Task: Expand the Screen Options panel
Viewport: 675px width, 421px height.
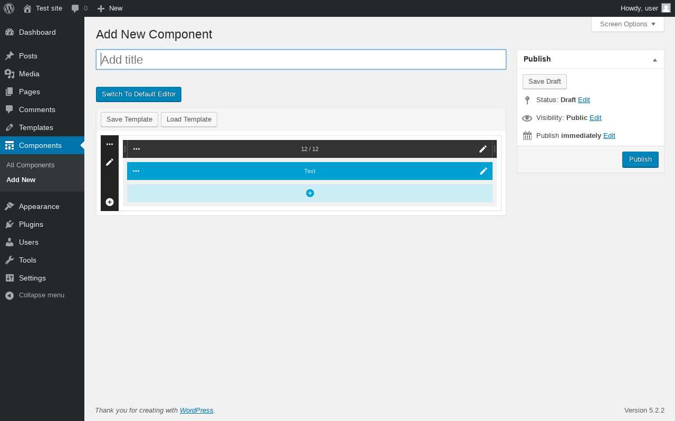Action: coord(628,24)
